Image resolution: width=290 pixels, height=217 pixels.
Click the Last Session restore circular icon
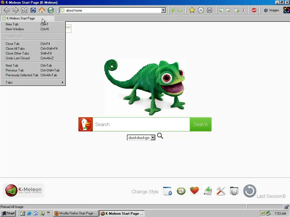[x=250, y=191]
